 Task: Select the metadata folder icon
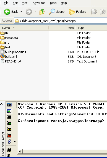(x=2, y=38)
